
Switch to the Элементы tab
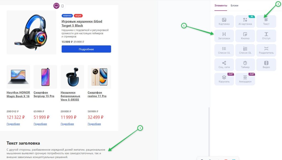(x=221, y=6)
